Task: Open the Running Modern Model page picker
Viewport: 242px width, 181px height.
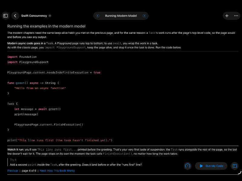Action: click(121, 16)
